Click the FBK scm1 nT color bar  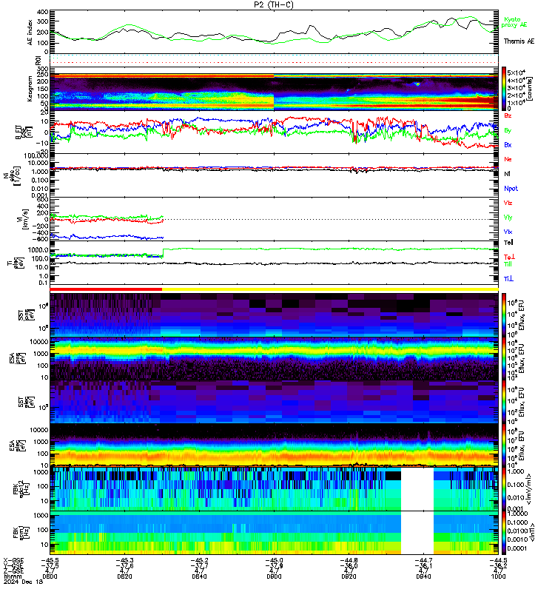[x=504, y=533]
